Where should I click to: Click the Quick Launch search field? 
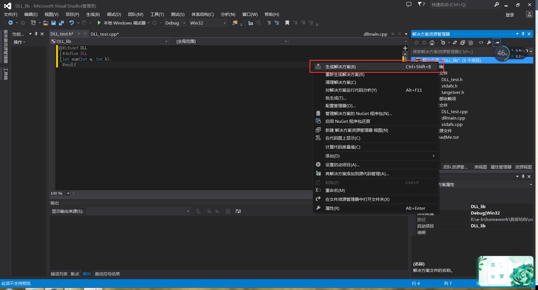pyautogui.click(x=462, y=4)
